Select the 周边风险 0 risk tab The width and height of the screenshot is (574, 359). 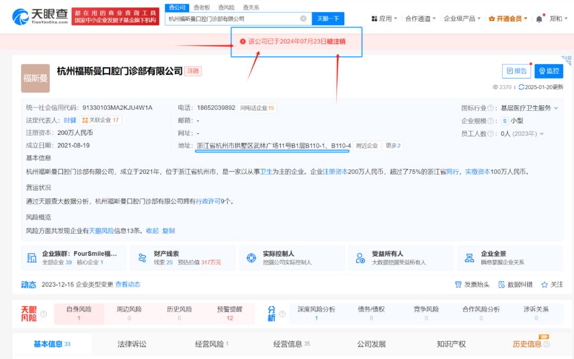(x=129, y=314)
